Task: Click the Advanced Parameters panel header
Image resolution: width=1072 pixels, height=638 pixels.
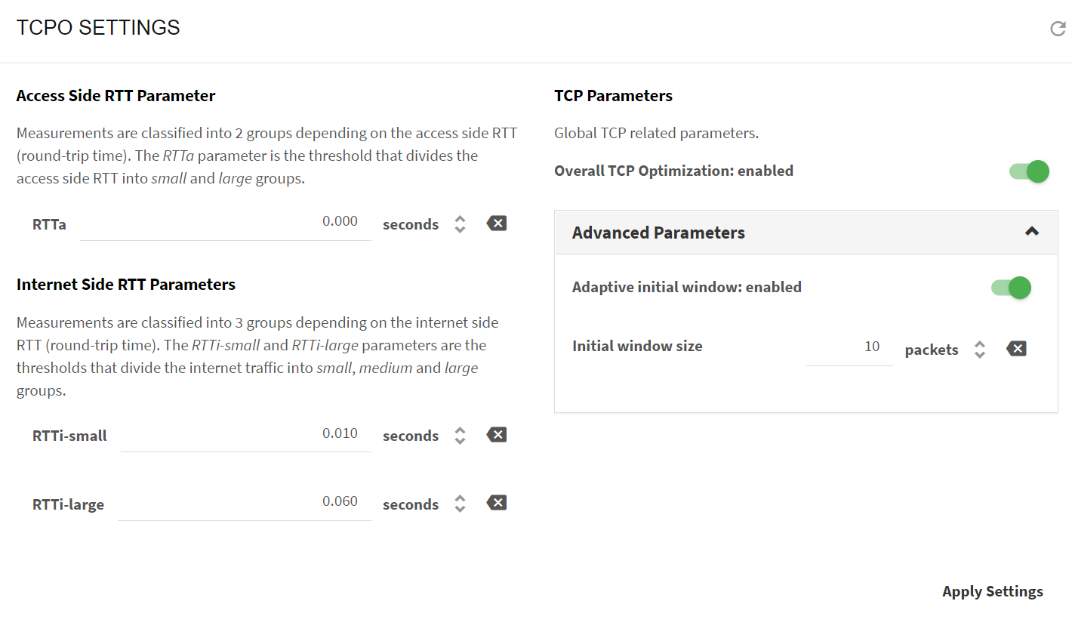Action: (x=806, y=233)
